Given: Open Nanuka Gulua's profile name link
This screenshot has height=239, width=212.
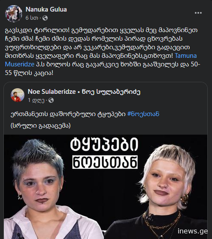Looking at the screenshot, I should (46, 9).
